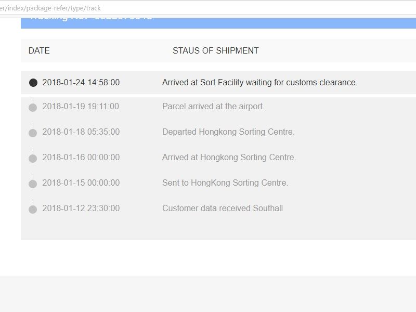The image size is (416, 312).
Task: Click the grey dot beside 2018-01-19 19:11:00
Action: point(33,108)
